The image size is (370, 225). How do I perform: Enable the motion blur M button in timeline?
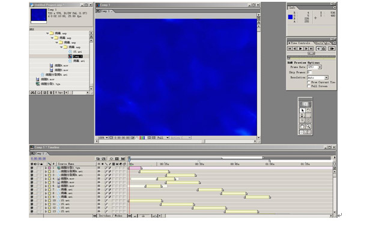pos(123,159)
